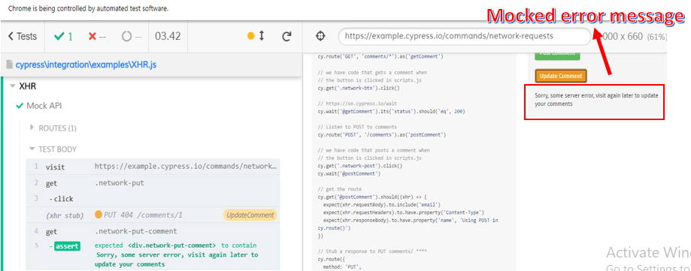Click the cy.wait('@postComment') code line

click(x=349, y=173)
